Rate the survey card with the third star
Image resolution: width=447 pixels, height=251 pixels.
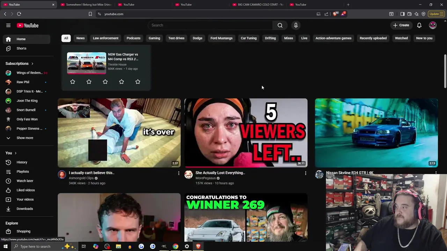tap(105, 82)
